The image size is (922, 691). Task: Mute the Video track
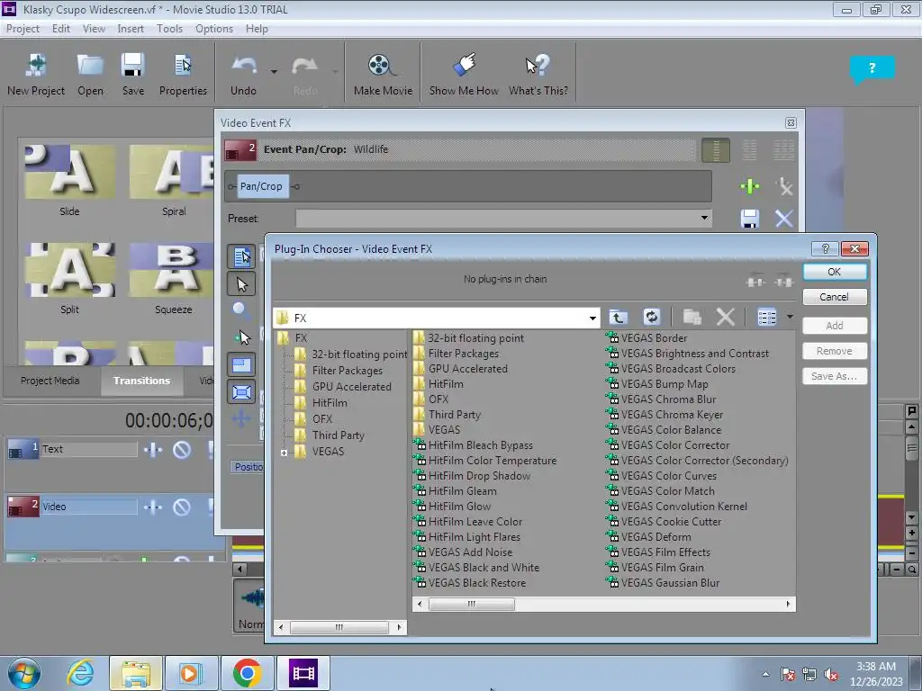point(182,507)
